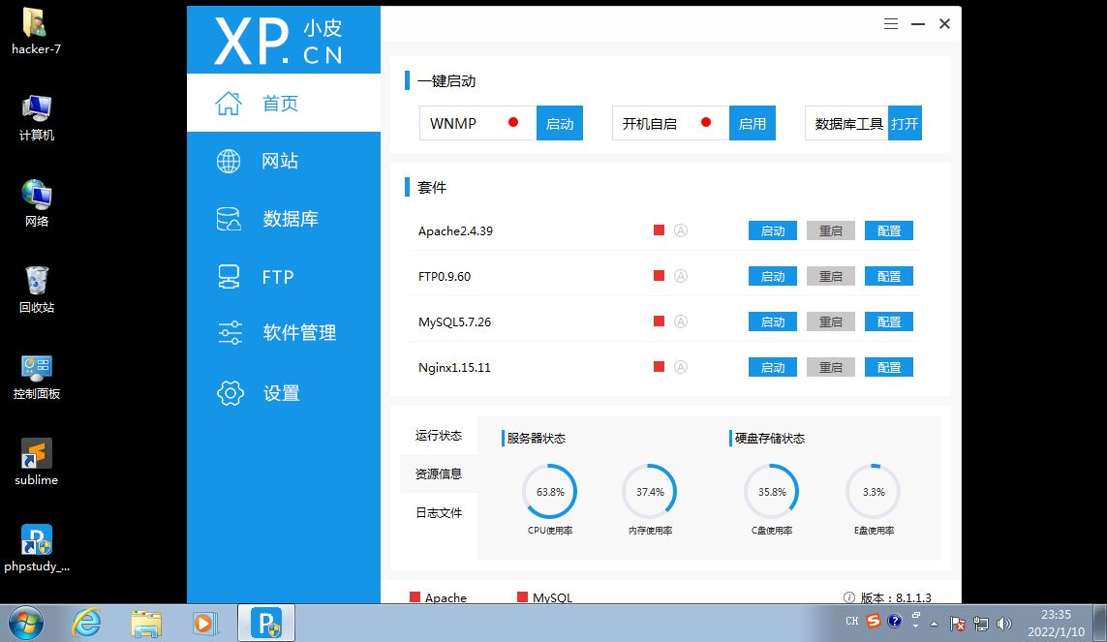Open the hacker-7 folder desktop icon

pos(36,32)
